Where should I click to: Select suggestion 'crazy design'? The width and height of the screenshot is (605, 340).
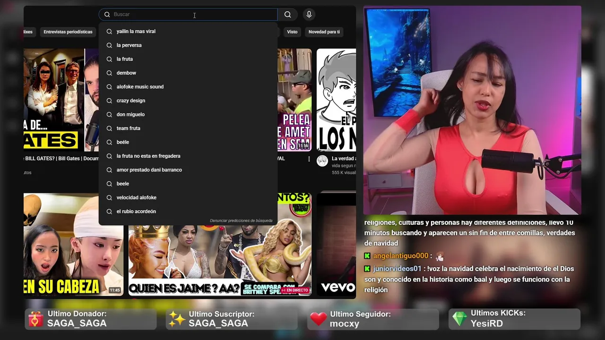click(x=188, y=101)
